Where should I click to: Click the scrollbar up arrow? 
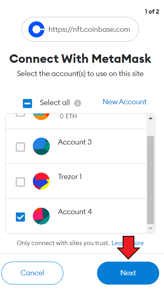click(151, 118)
